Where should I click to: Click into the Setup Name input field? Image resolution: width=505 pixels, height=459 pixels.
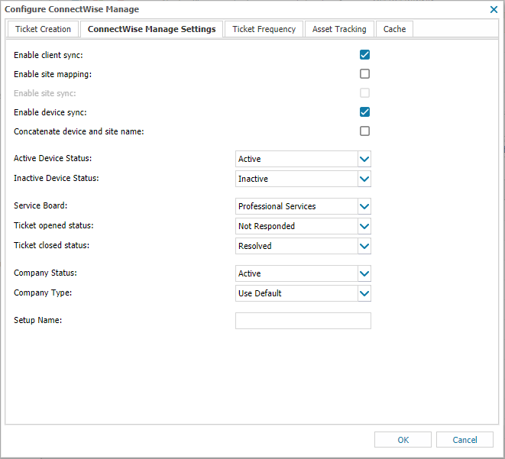[x=303, y=321]
